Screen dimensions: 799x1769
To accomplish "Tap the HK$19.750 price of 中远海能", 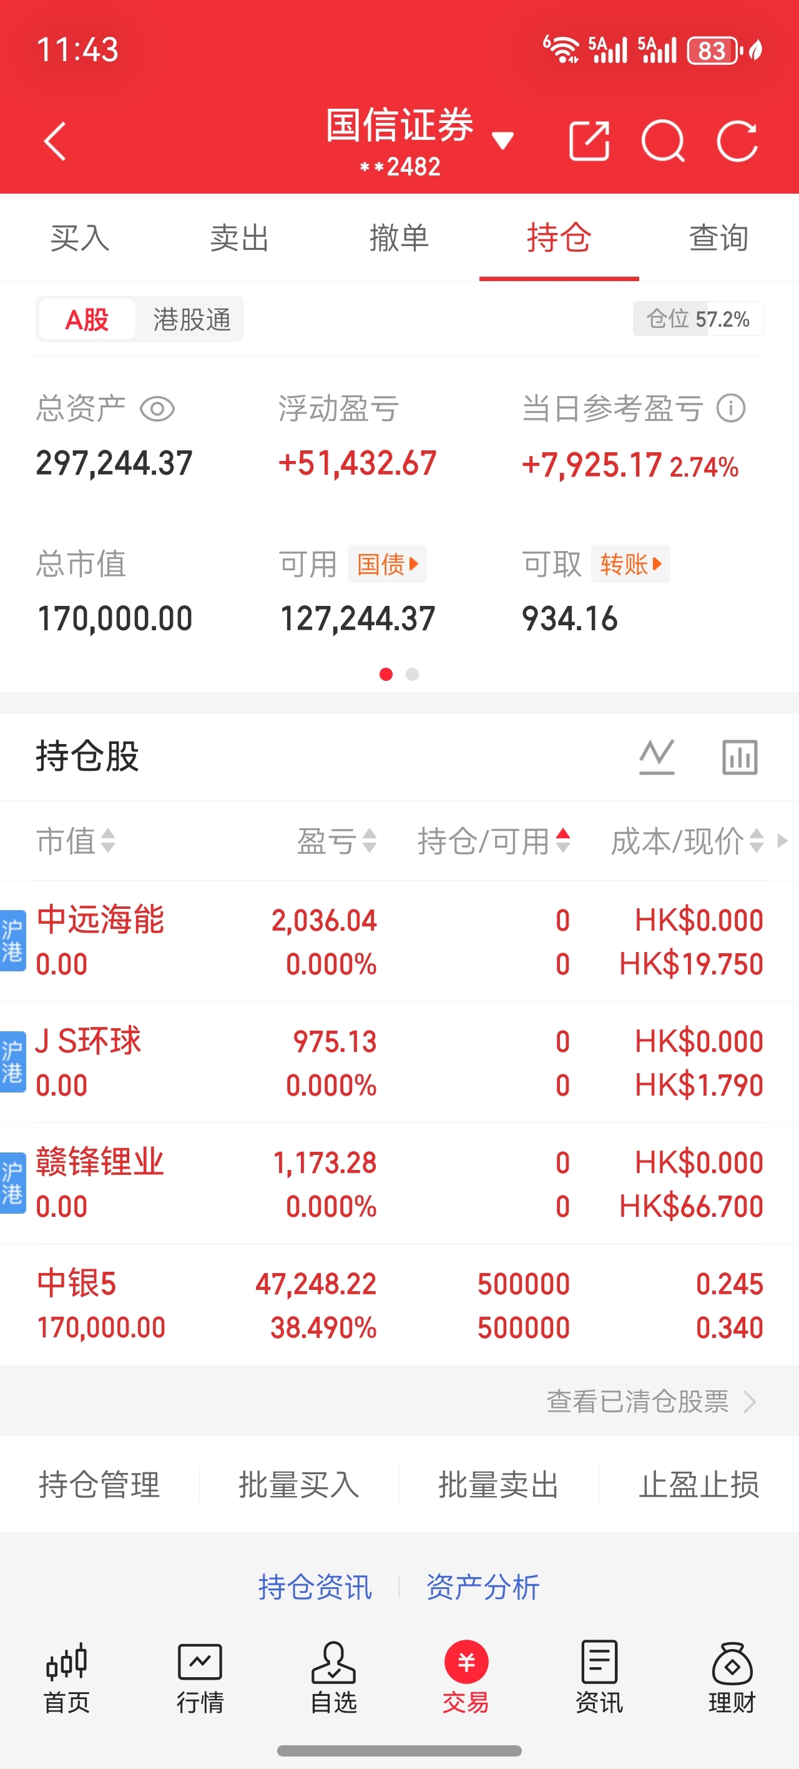I will [x=691, y=963].
